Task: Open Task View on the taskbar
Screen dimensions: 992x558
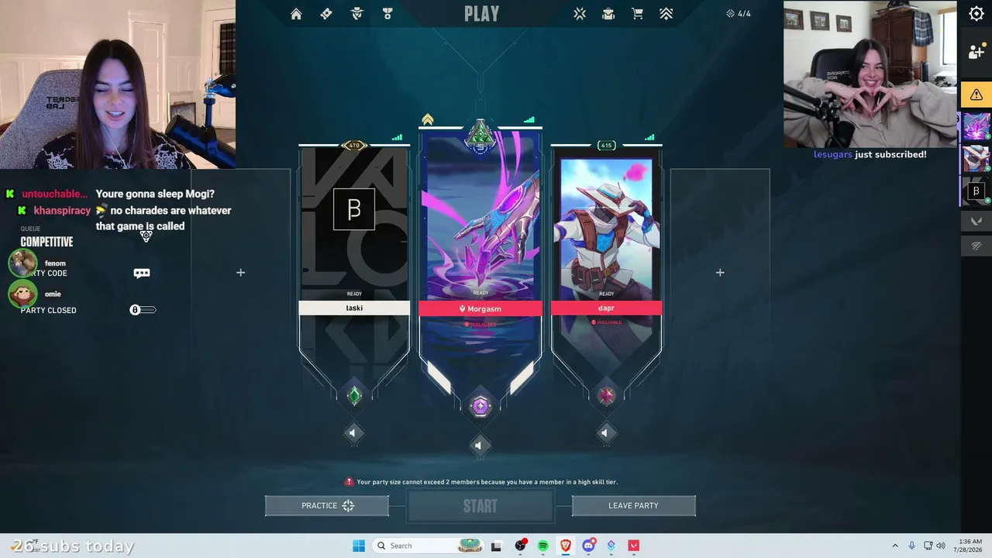Action: pos(496,546)
